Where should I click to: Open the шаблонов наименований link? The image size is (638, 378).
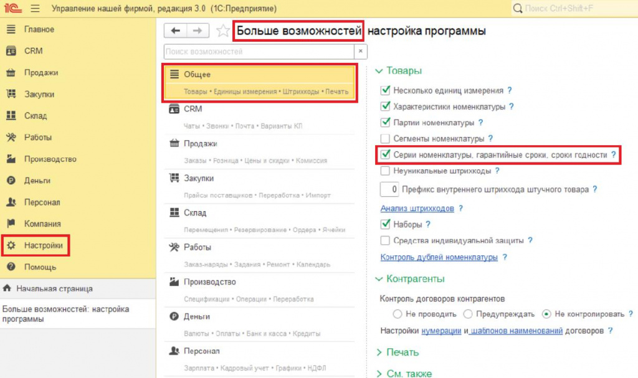point(517,331)
